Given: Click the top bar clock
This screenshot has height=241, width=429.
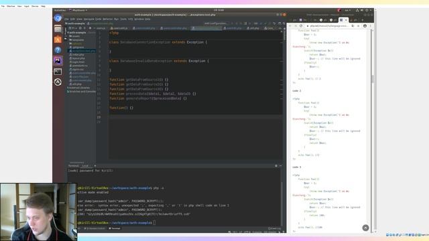Looking at the screenshot, I should point(219,10).
